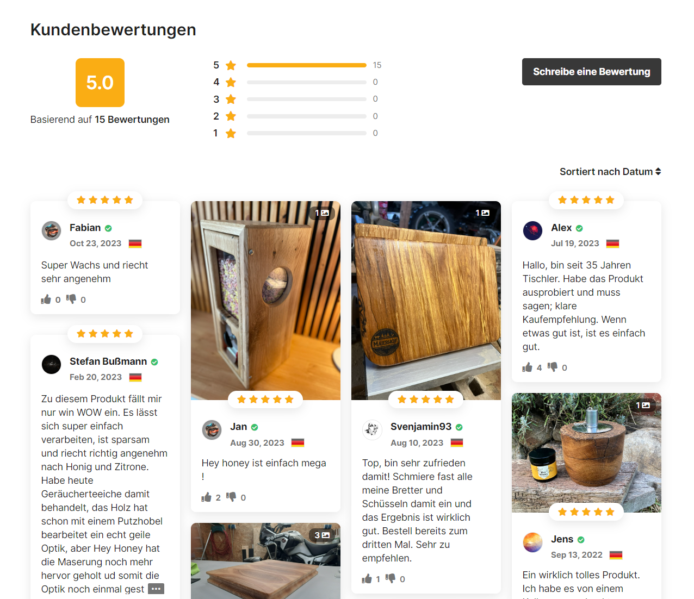Click Schreibe eine Bewertung button

592,72
